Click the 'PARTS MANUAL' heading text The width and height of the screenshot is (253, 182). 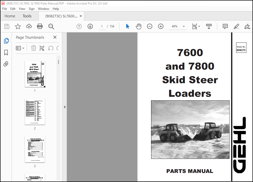tap(190, 171)
